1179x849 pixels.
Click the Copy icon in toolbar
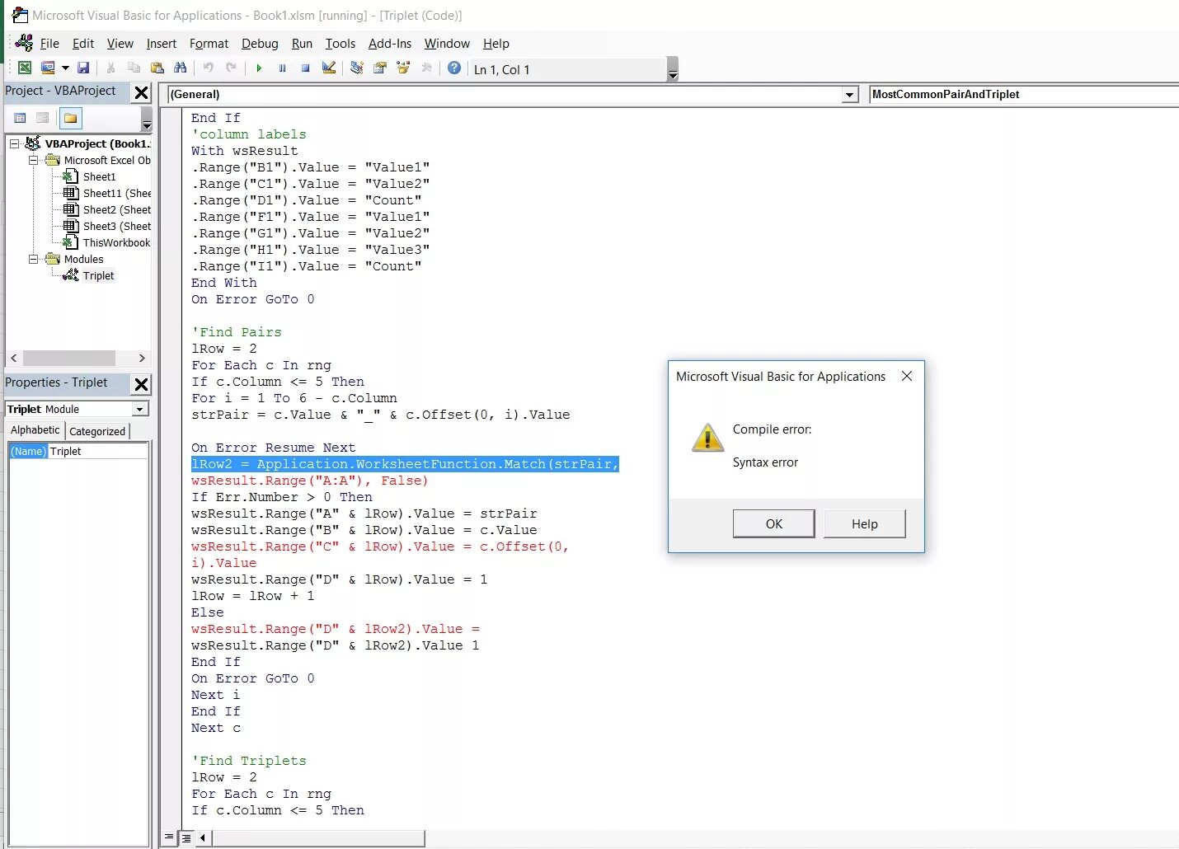click(134, 68)
